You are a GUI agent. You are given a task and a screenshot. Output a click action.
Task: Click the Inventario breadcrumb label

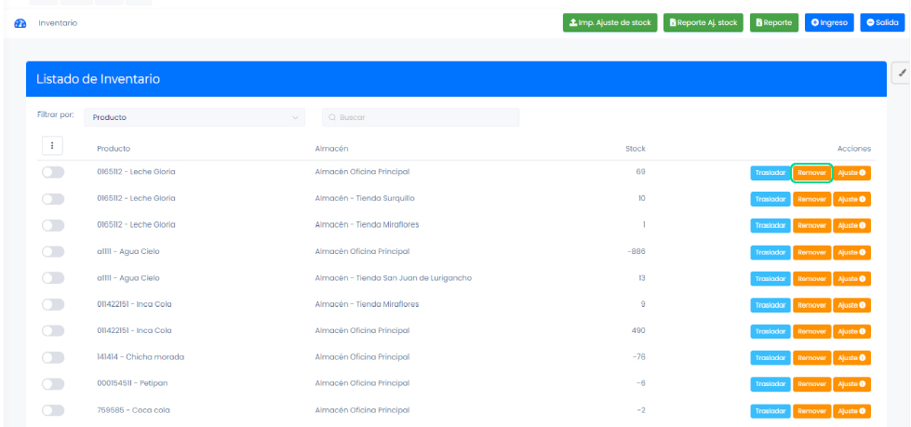tap(58, 22)
